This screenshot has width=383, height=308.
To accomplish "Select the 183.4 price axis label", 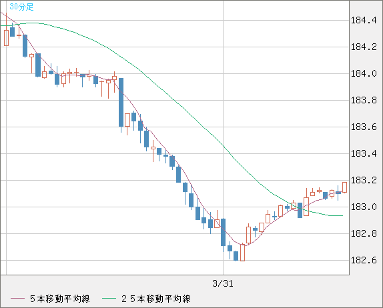I will (364, 153).
